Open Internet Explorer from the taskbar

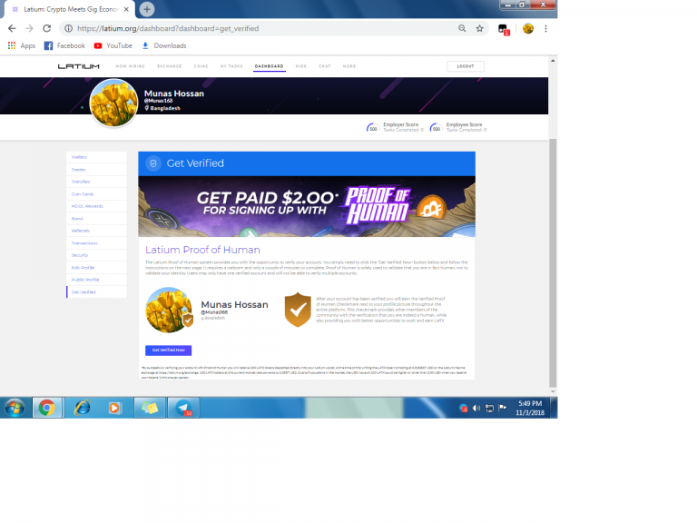pyautogui.click(x=83, y=408)
